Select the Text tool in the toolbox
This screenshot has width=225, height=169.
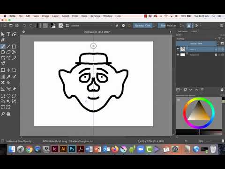[x=8, y=34]
